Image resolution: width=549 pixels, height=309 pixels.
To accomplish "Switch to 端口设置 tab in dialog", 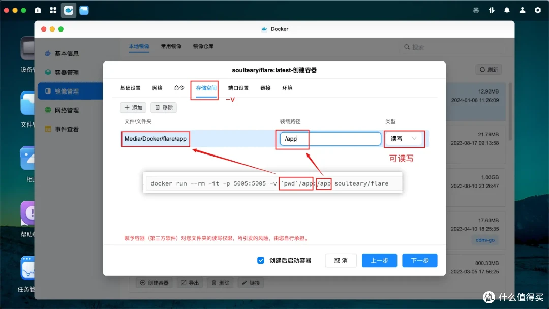I will click(238, 88).
